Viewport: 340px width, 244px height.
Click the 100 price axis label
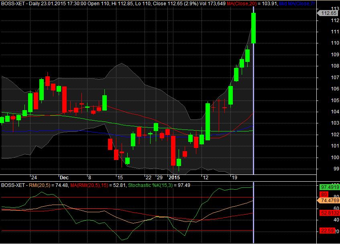tap(335, 158)
